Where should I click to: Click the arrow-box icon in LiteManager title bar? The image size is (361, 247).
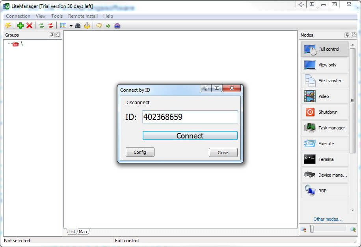(x=312, y=5)
